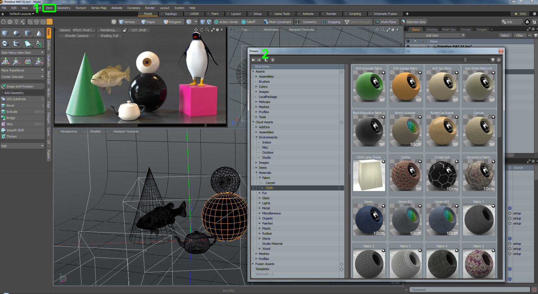The image size is (538, 294).
Task: Adjust the preset thumbnail size slider
Action: pos(465,60)
